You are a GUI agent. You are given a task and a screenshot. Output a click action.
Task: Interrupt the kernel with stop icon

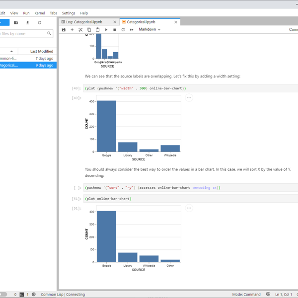[114, 30]
